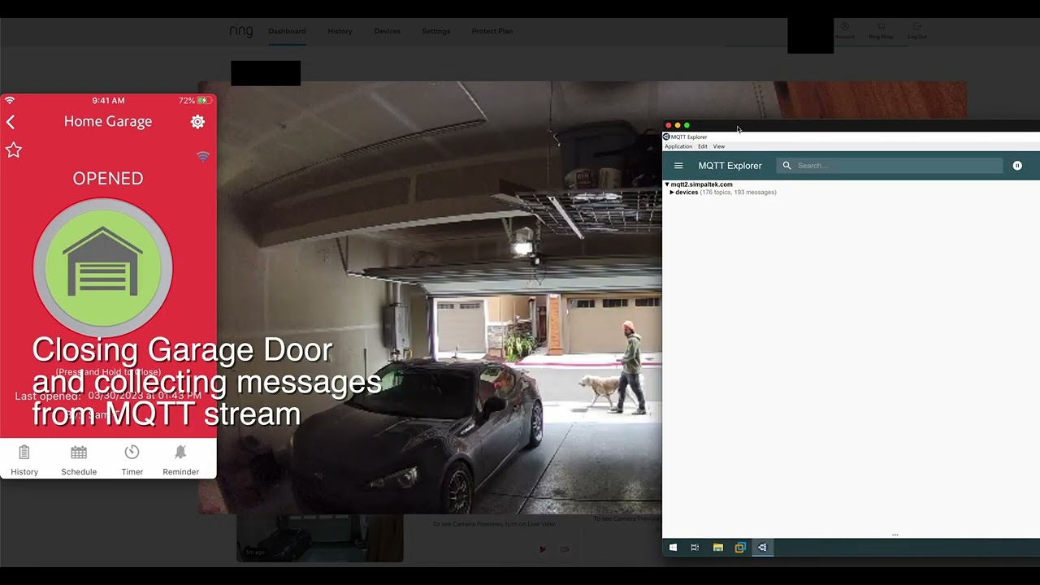Screen dimensions: 1040x585
Task: Open the garage camera preview thumbnail
Action: click(x=320, y=537)
